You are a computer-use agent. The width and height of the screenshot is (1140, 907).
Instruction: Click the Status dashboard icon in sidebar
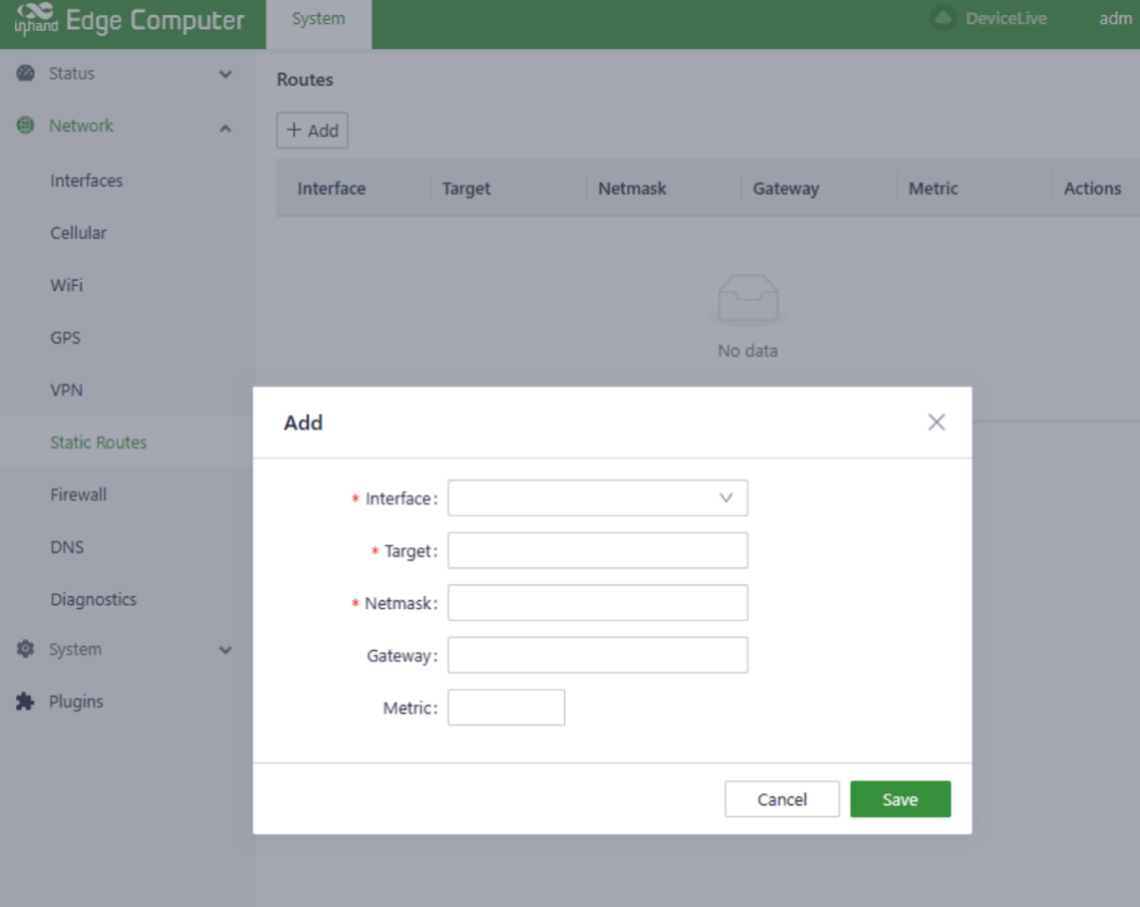[x=26, y=74]
